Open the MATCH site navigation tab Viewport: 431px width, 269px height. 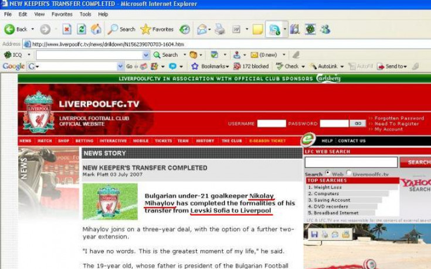pos(45,141)
